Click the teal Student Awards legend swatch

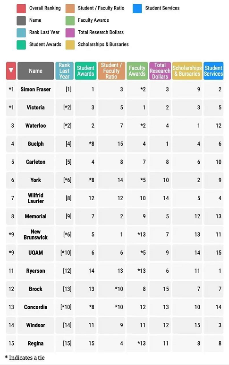click(x=21, y=45)
